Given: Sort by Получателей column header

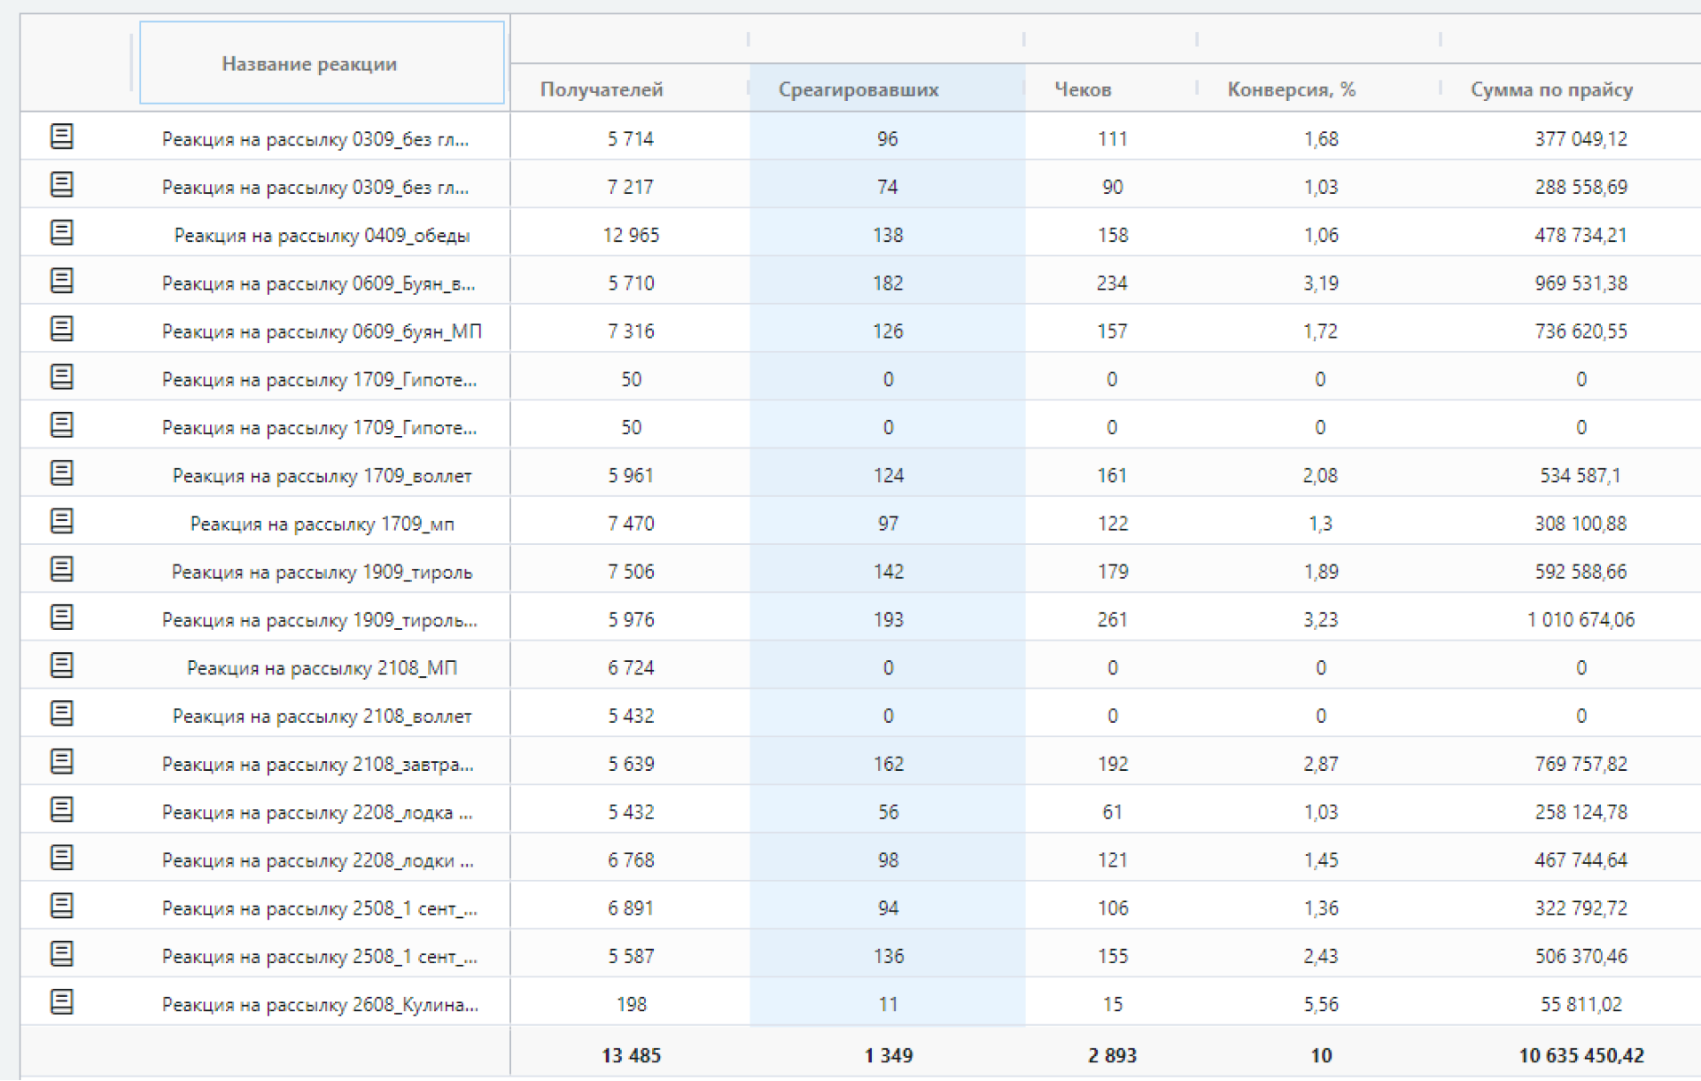Looking at the screenshot, I should [x=602, y=89].
